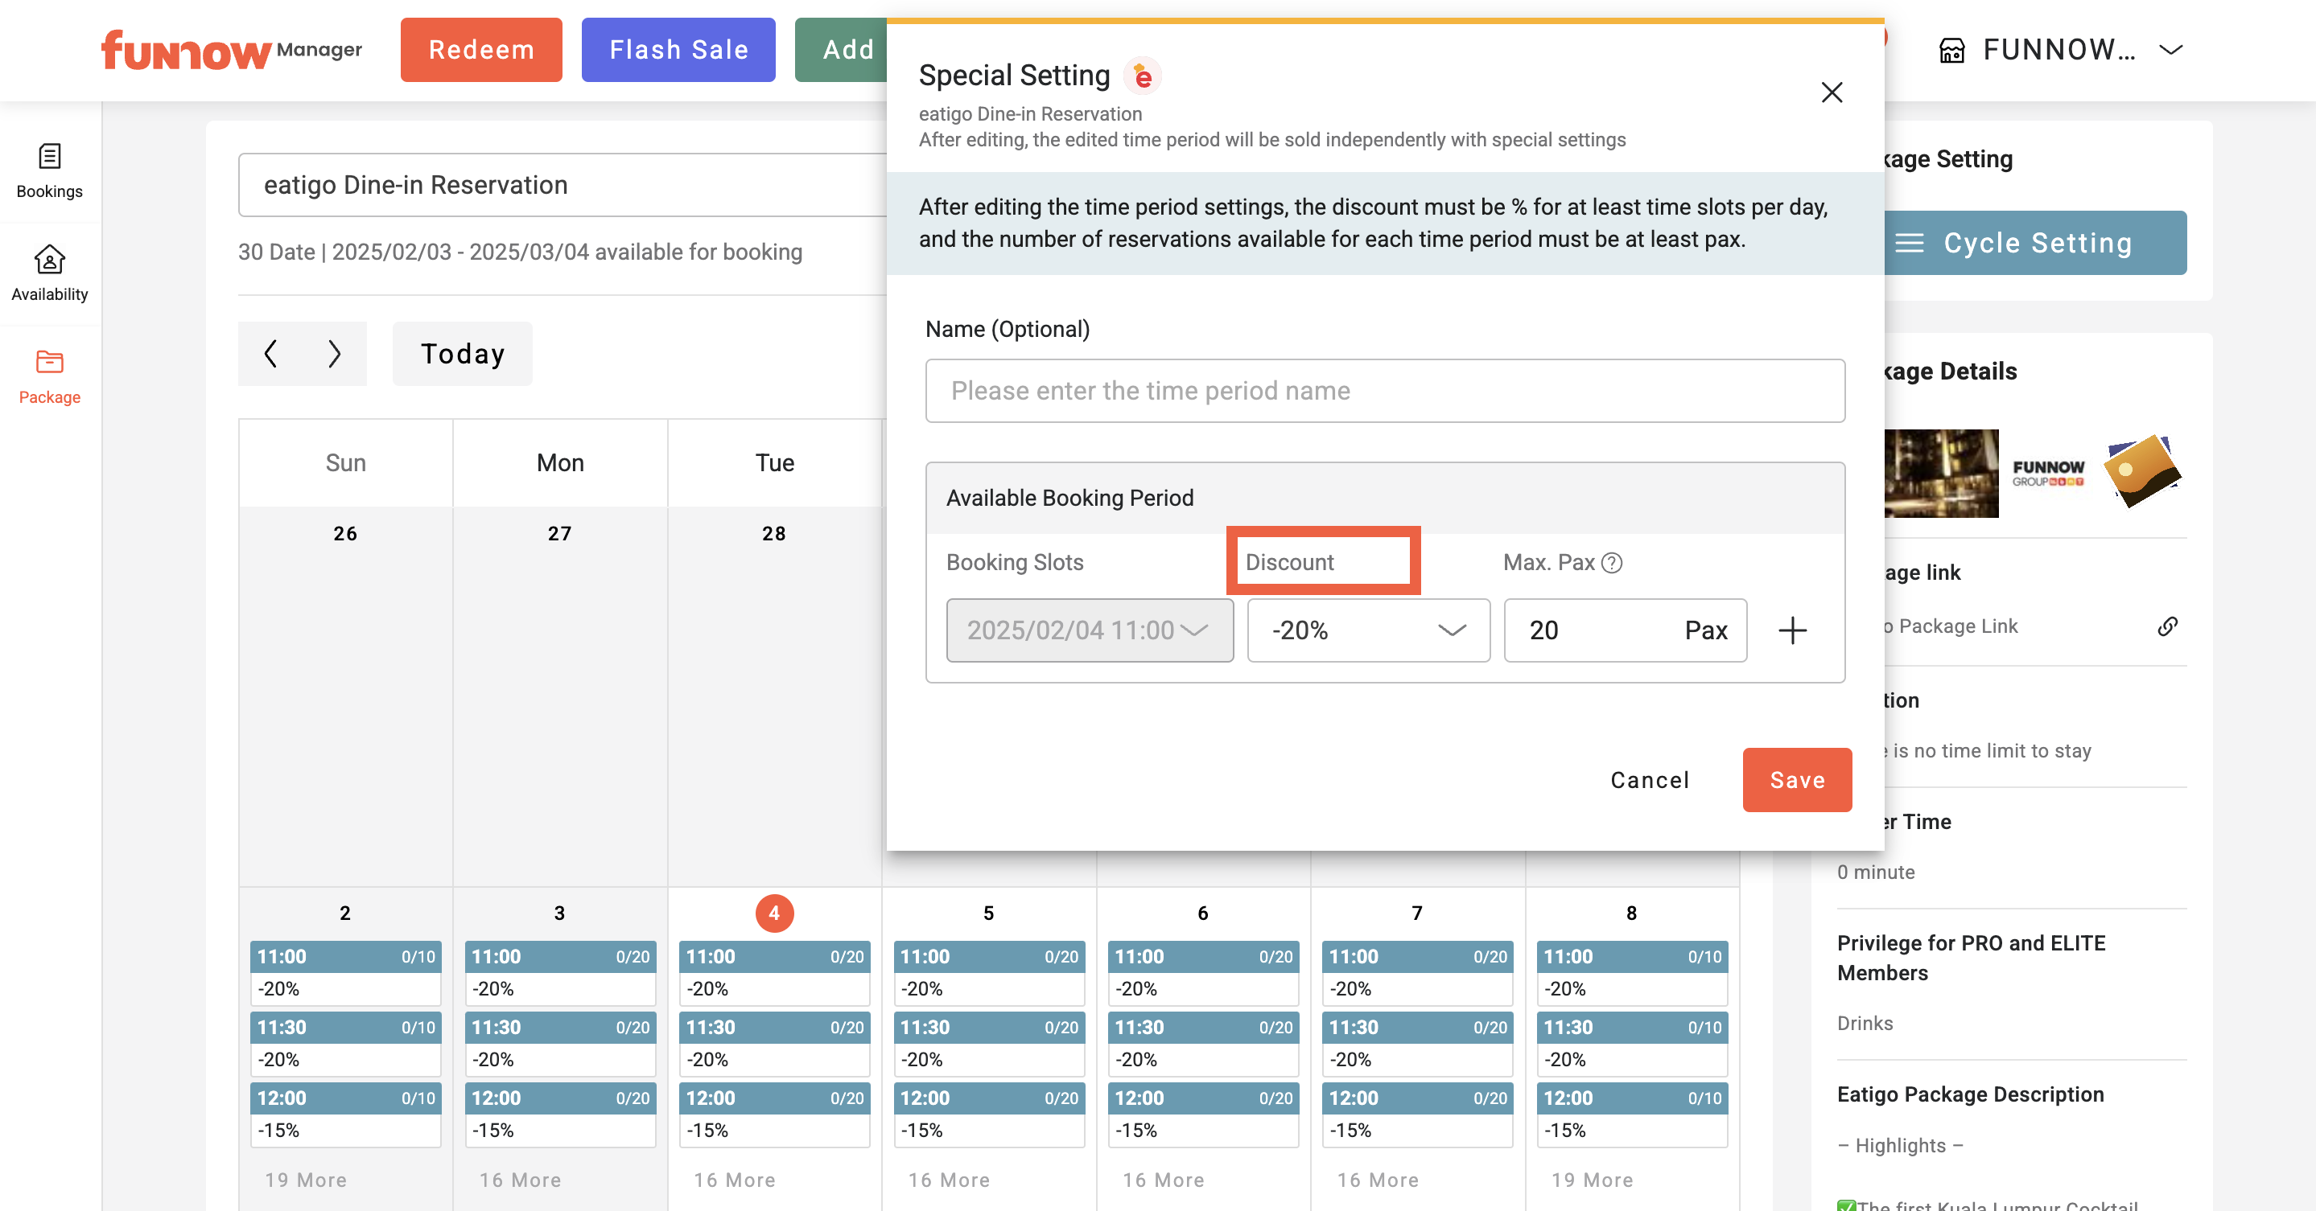Image resolution: width=2316 pixels, height=1211 pixels.
Task: Close the Special Setting dialog
Action: click(x=1832, y=92)
